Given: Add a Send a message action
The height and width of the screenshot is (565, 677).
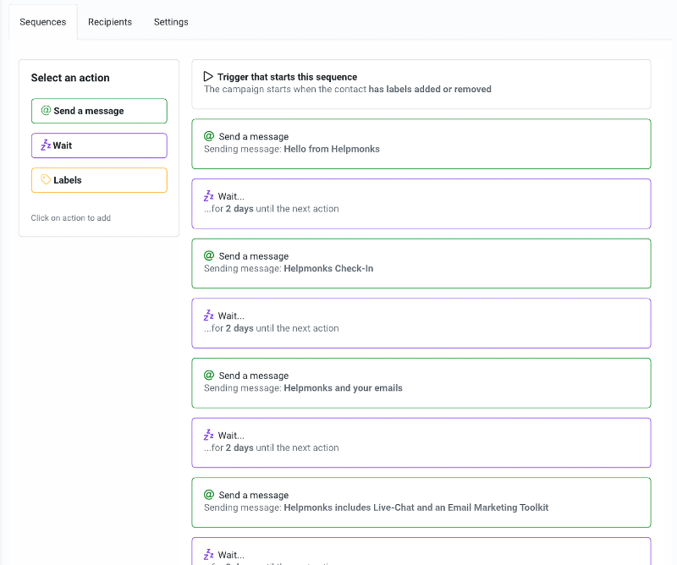Looking at the screenshot, I should (x=99, y=111).
